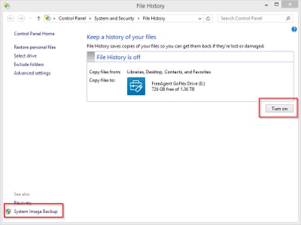Close the File History window
Screen dimensions: 301x225
coord(290,4)
